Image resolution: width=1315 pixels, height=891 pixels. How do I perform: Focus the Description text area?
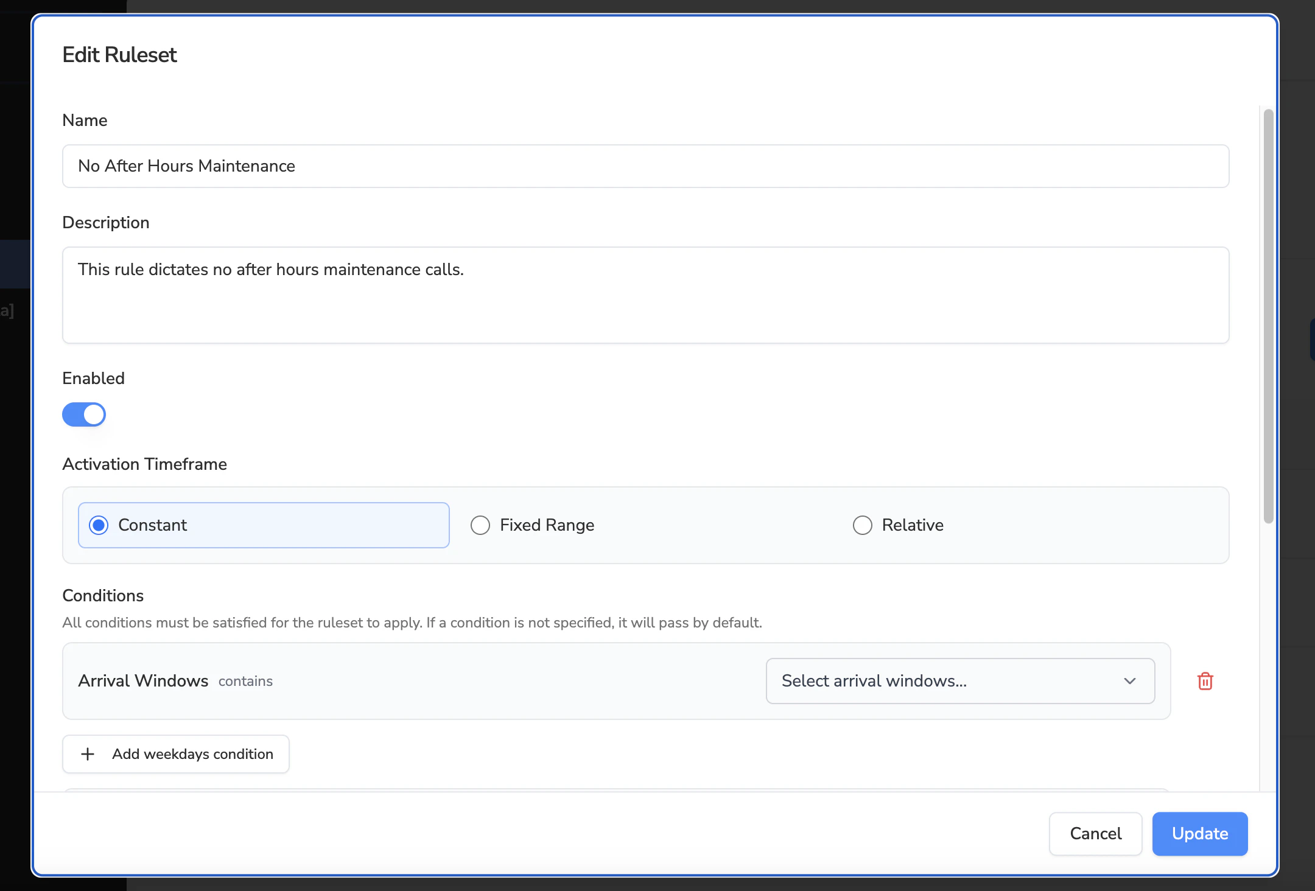645,295
